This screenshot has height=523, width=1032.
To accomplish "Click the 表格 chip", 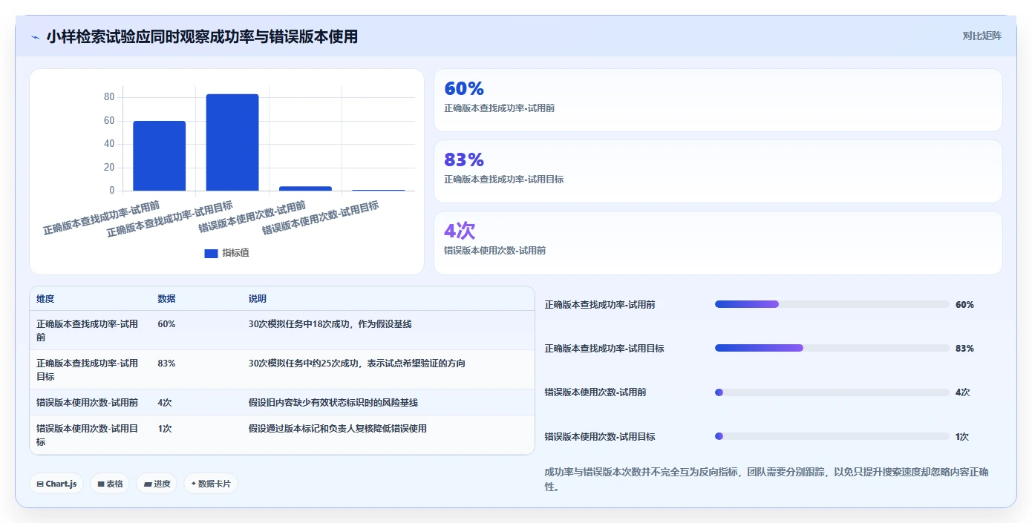I will pyautogui.click(x=110, y=484).
